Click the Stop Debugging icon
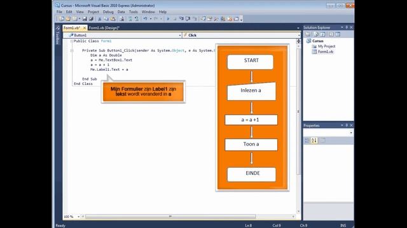Screen dimensions: 407x228 click(x=175, y=19)
